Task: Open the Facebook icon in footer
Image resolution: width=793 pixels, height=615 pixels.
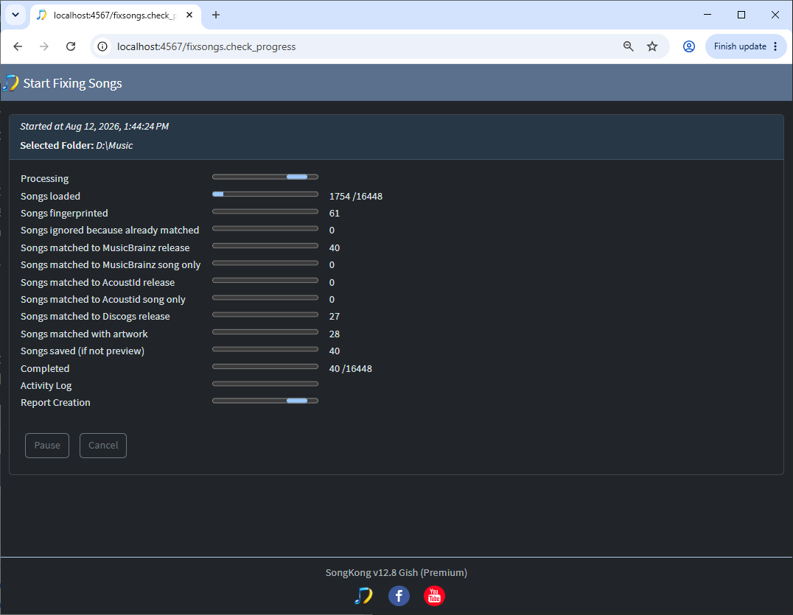Action: [x=399, y=596]
